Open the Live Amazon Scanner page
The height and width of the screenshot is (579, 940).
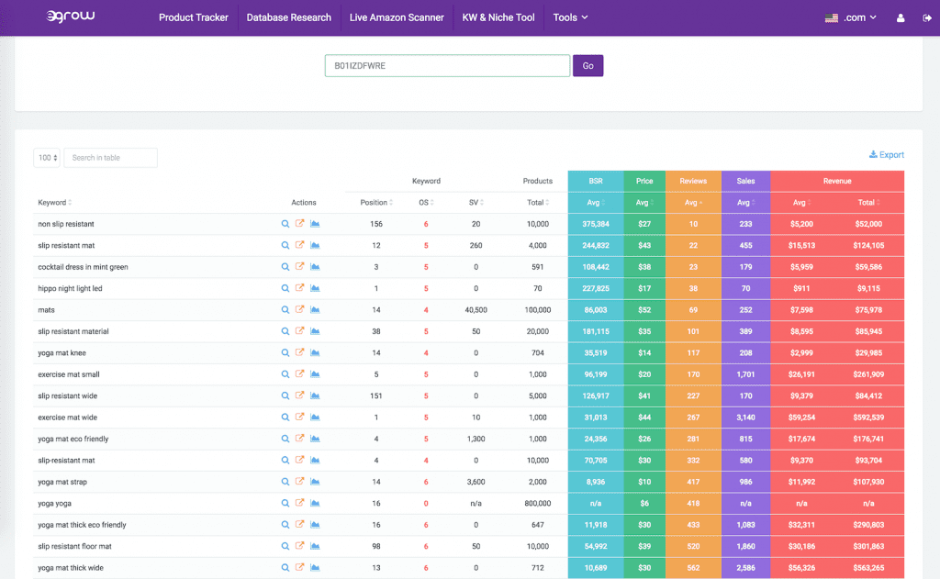[x=396, y=17]
